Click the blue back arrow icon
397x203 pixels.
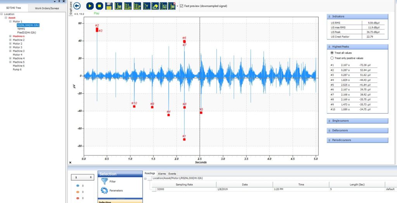[77, 6]
